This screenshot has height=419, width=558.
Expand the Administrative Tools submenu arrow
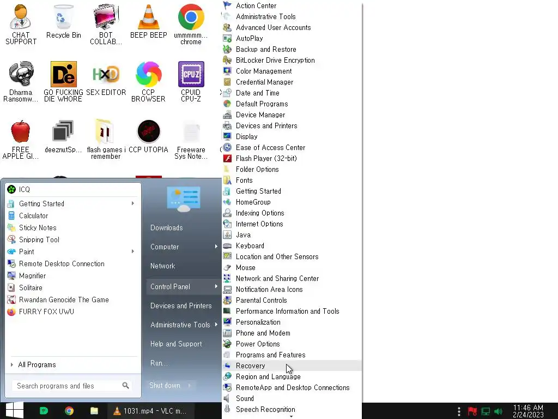coord(216,325)
